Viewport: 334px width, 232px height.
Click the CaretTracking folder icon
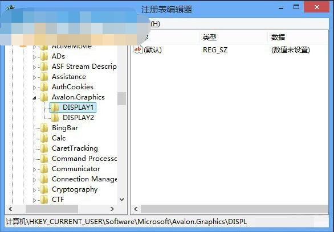(44, 148)
